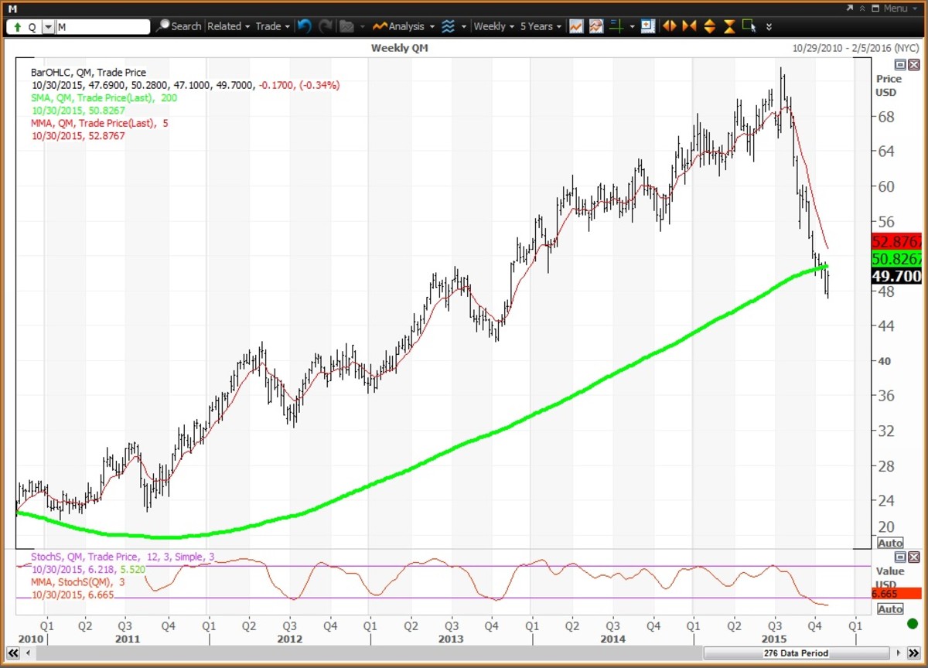Click the vertical expand arrows icon
Screen dimensions: 928x668
tap(709, 26)
